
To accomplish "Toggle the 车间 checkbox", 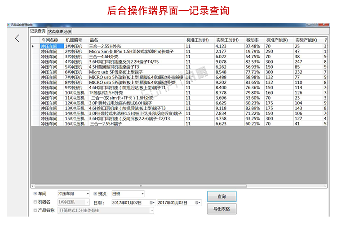I will 35,194.
